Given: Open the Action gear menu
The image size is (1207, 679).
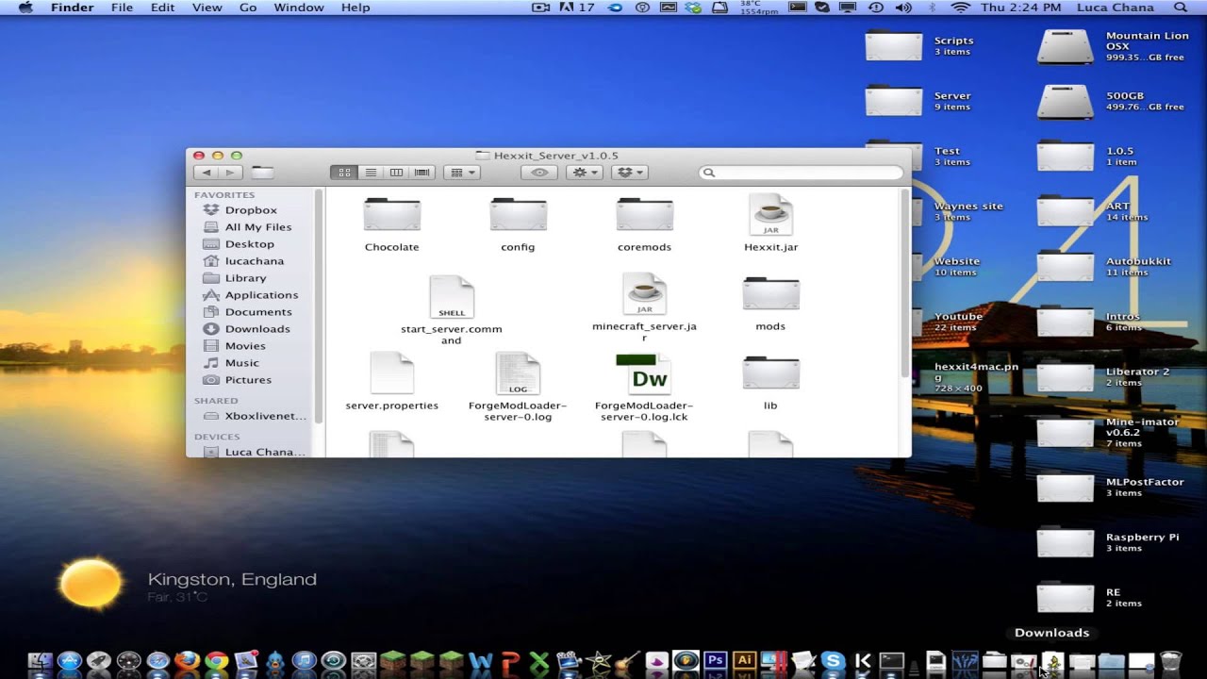Looking at the screenshot, I should pos(585,173).
